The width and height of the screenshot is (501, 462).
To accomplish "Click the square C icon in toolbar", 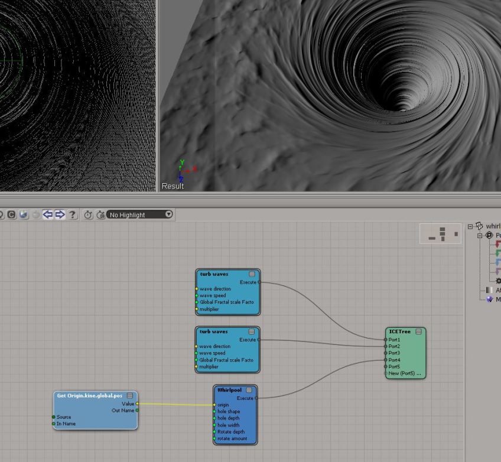I will [11, 214].
